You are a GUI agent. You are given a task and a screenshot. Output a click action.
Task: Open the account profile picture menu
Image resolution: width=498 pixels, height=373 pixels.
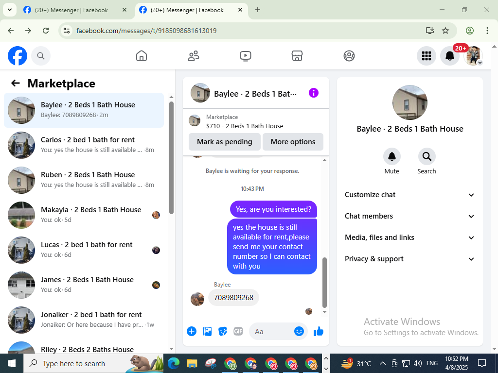473,56
